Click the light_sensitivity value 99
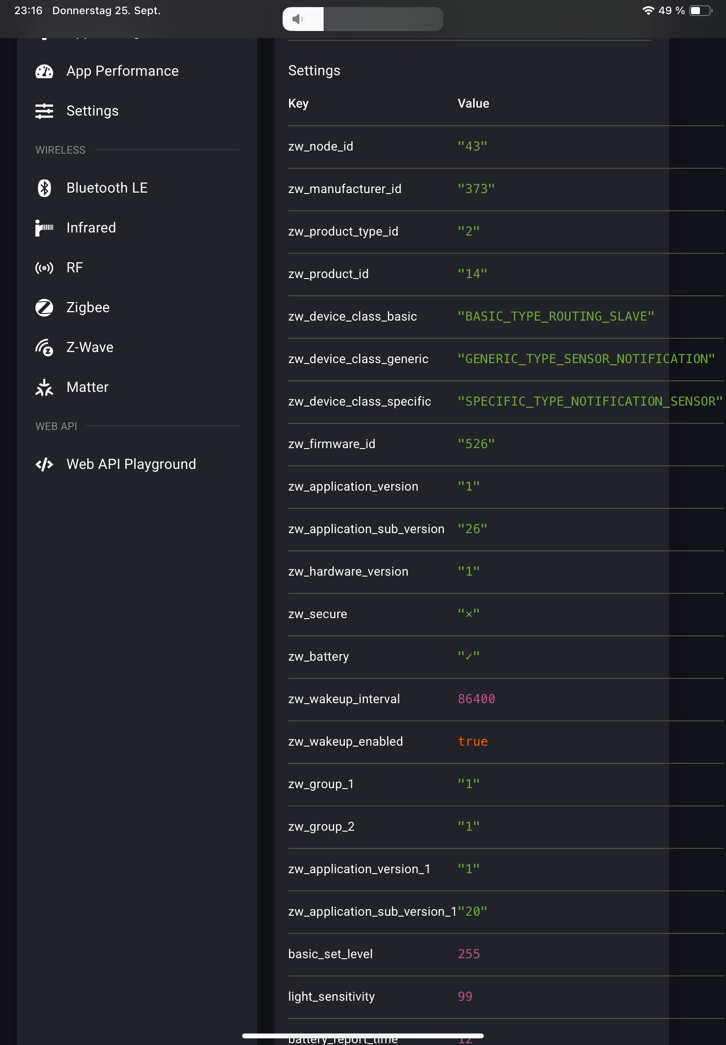726x1045 pixels. pyautogui.click(x=465, y=996)
